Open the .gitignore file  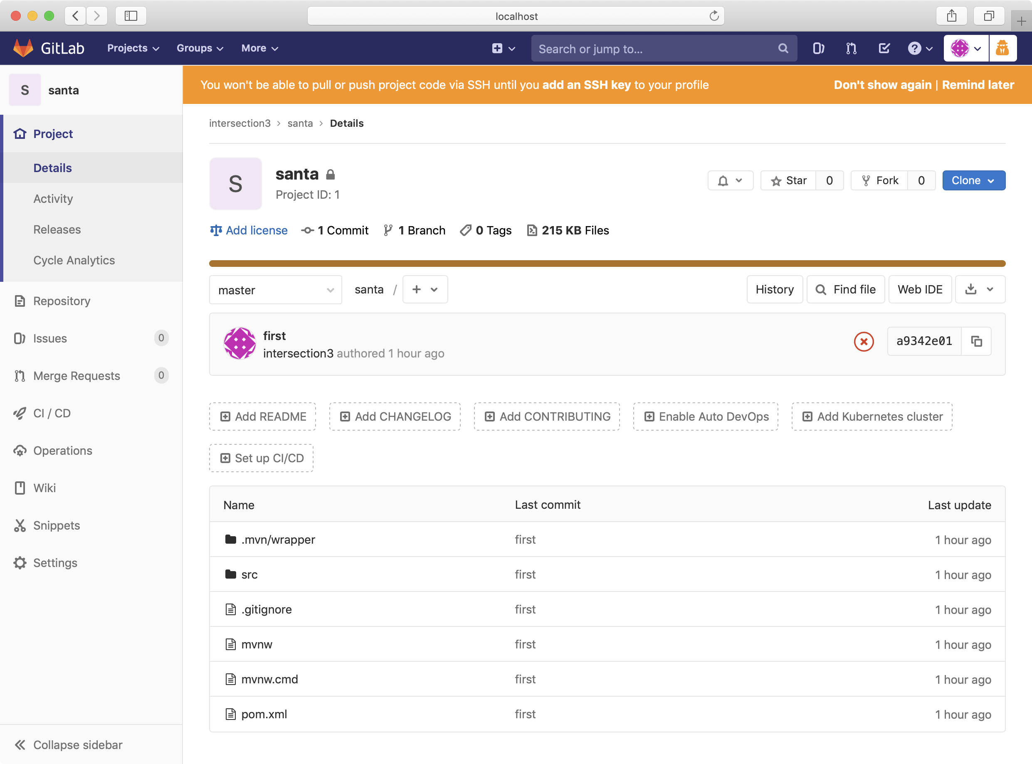[267, 609]
